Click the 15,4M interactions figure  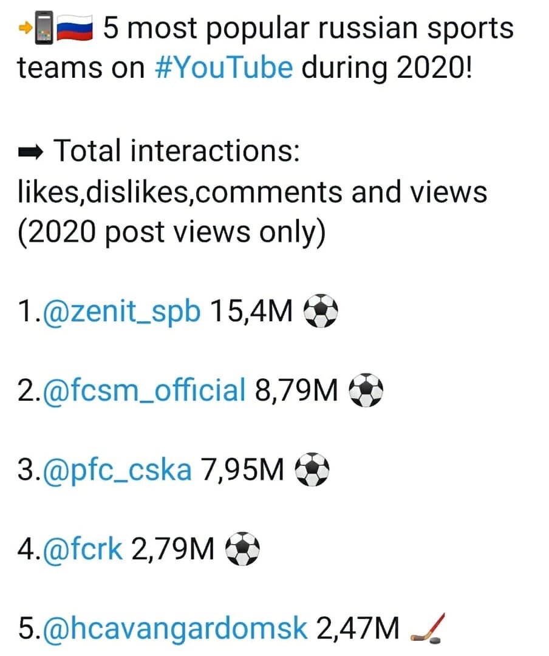tap(251, 313)
